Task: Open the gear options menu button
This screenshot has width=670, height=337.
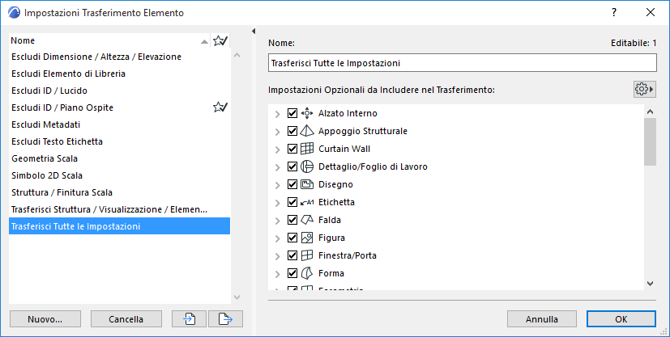Action: [644, 89]
